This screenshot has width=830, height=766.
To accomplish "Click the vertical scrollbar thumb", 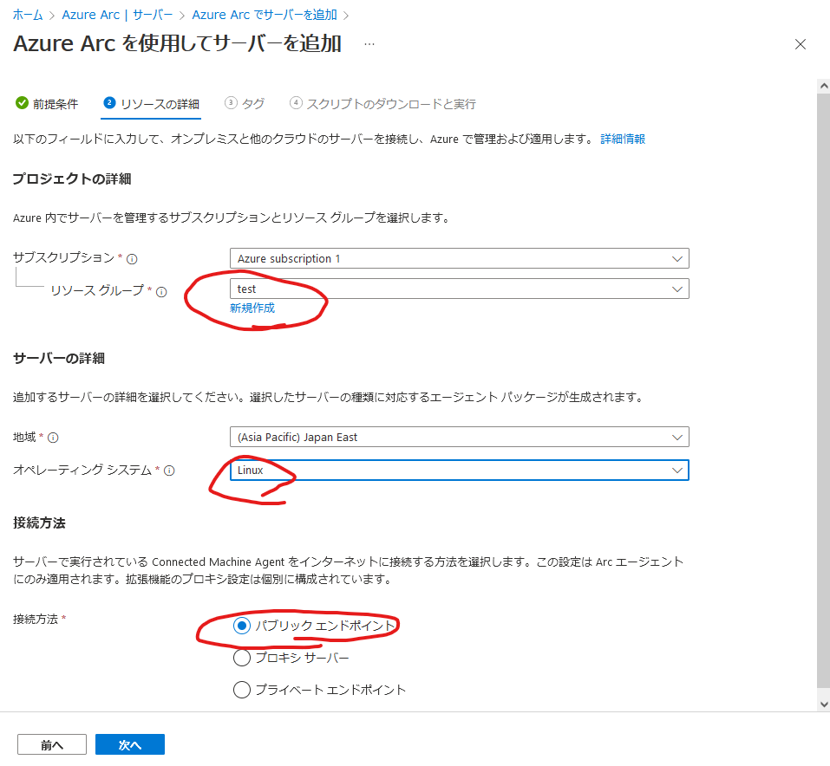I will tap(823, 390).
